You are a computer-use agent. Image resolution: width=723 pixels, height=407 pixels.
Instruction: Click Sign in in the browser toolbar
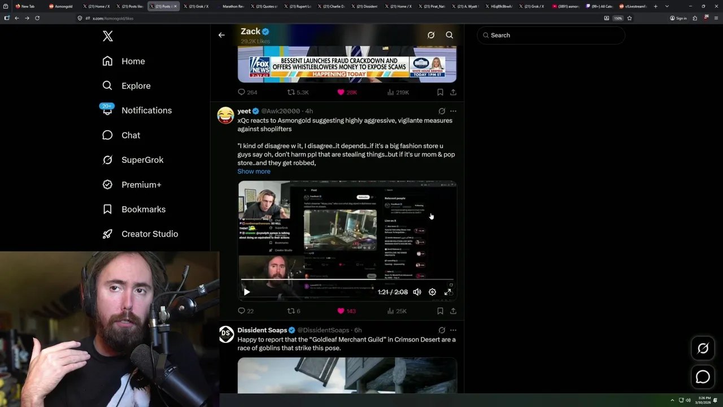(x=678, y=18)
